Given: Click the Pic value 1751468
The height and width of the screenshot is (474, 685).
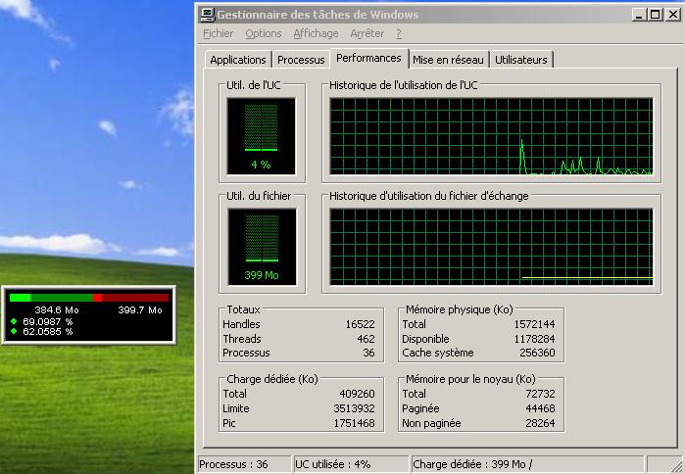Looking at the screenshot, I should click(x=354, y=423).
